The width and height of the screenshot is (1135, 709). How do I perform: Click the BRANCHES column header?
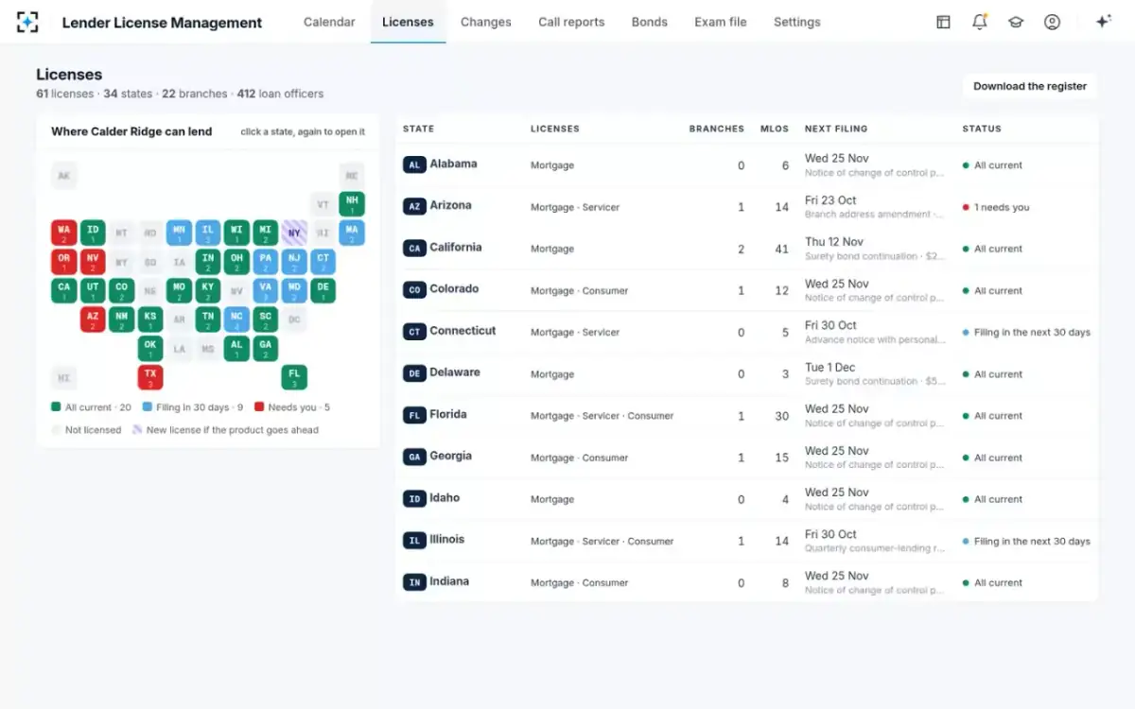click(717, 129)
